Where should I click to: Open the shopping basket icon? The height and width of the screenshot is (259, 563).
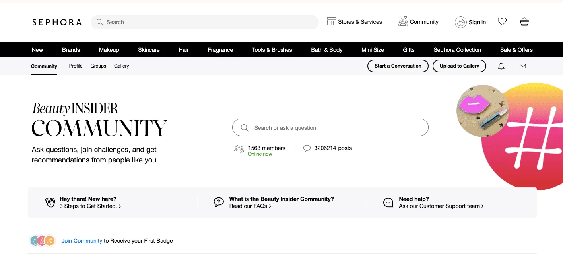point(524,21)
